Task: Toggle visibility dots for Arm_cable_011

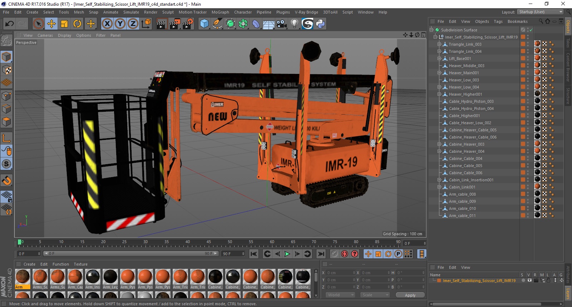Action: click(x=528, y=216)
